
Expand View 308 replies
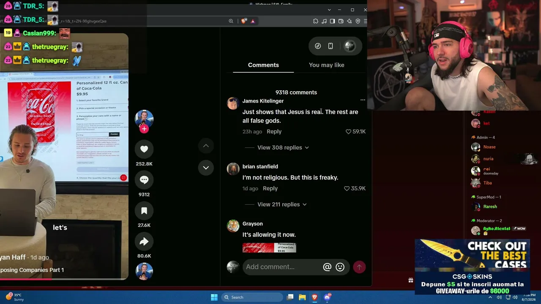click(283, 148)
